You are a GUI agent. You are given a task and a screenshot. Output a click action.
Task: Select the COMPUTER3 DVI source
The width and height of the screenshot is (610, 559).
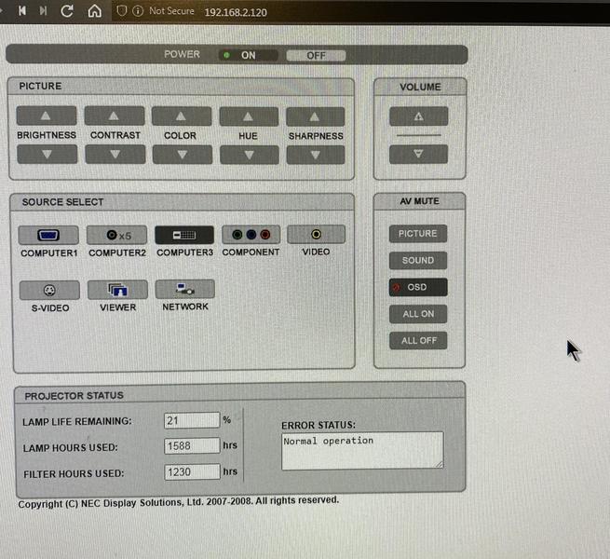coord(184,235)
